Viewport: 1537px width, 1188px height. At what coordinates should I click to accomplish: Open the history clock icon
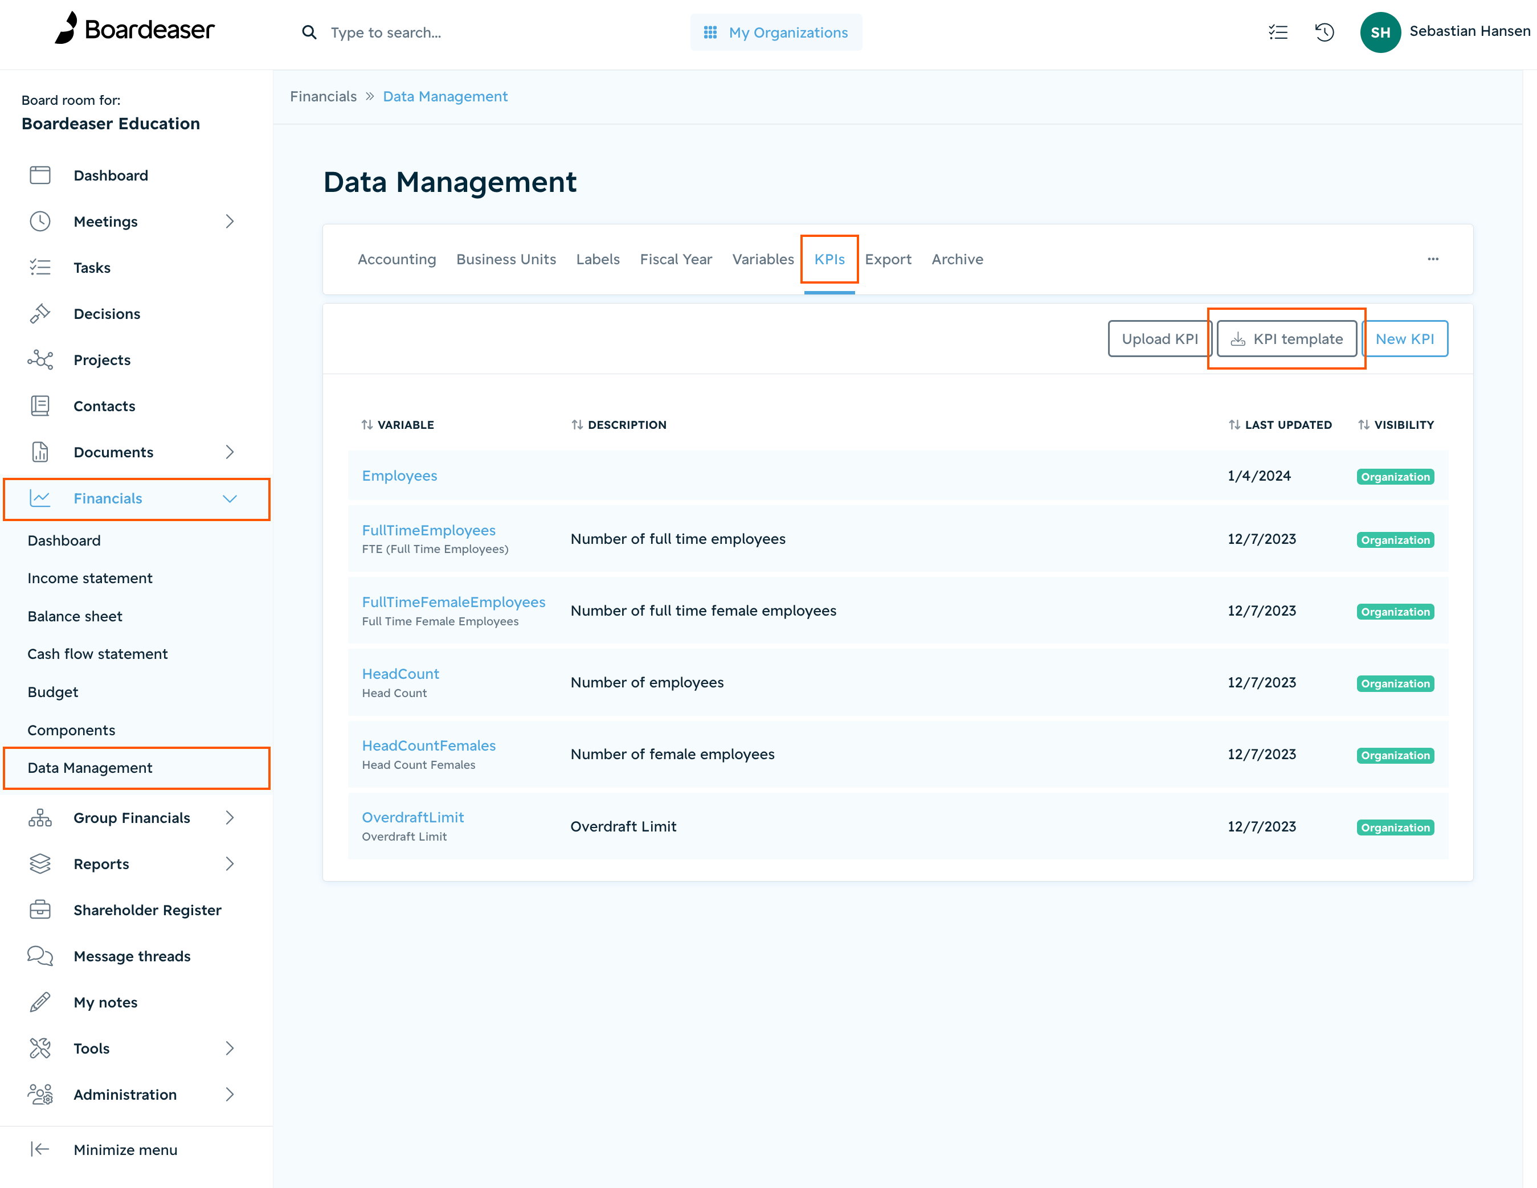(x=1324, y=32)
